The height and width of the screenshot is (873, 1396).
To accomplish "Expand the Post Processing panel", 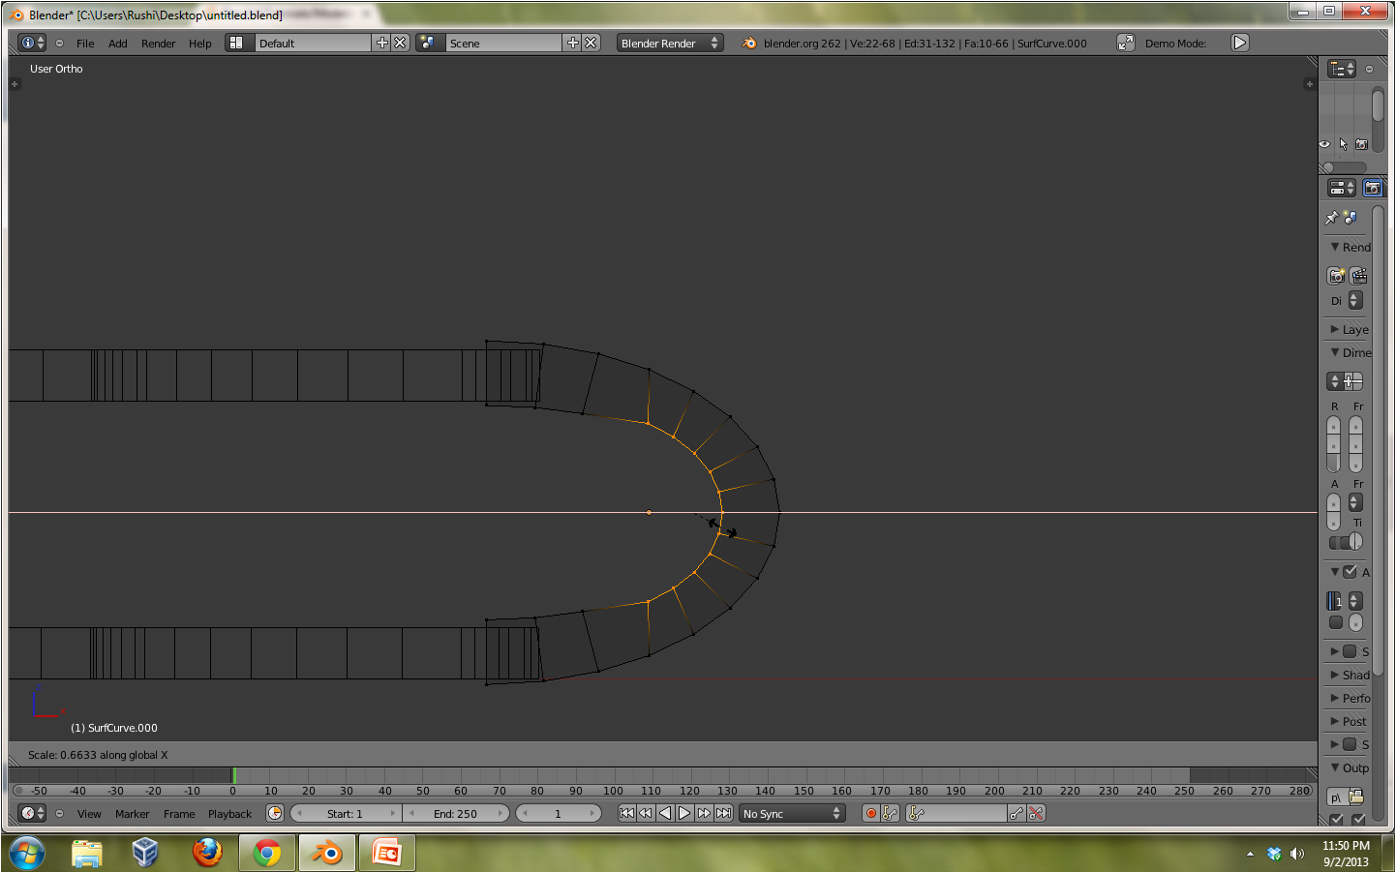I will [x=1335, y=721].
